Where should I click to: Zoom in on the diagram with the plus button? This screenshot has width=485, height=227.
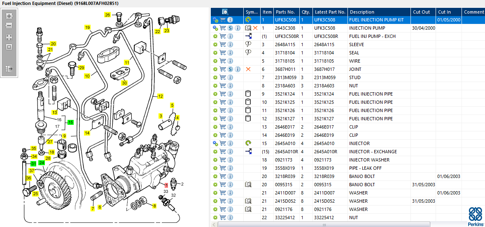pos(9,16)
